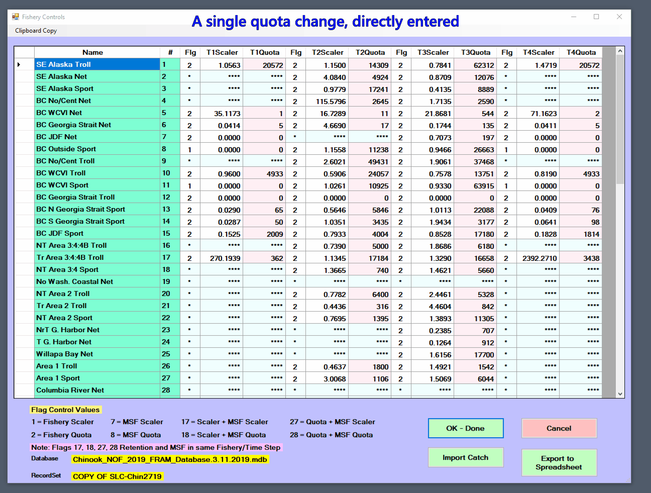Select the Tr Area 3:4:4B Troll row name
The image size is (651, 493).
pyautogui.click(x=97, y=257)
